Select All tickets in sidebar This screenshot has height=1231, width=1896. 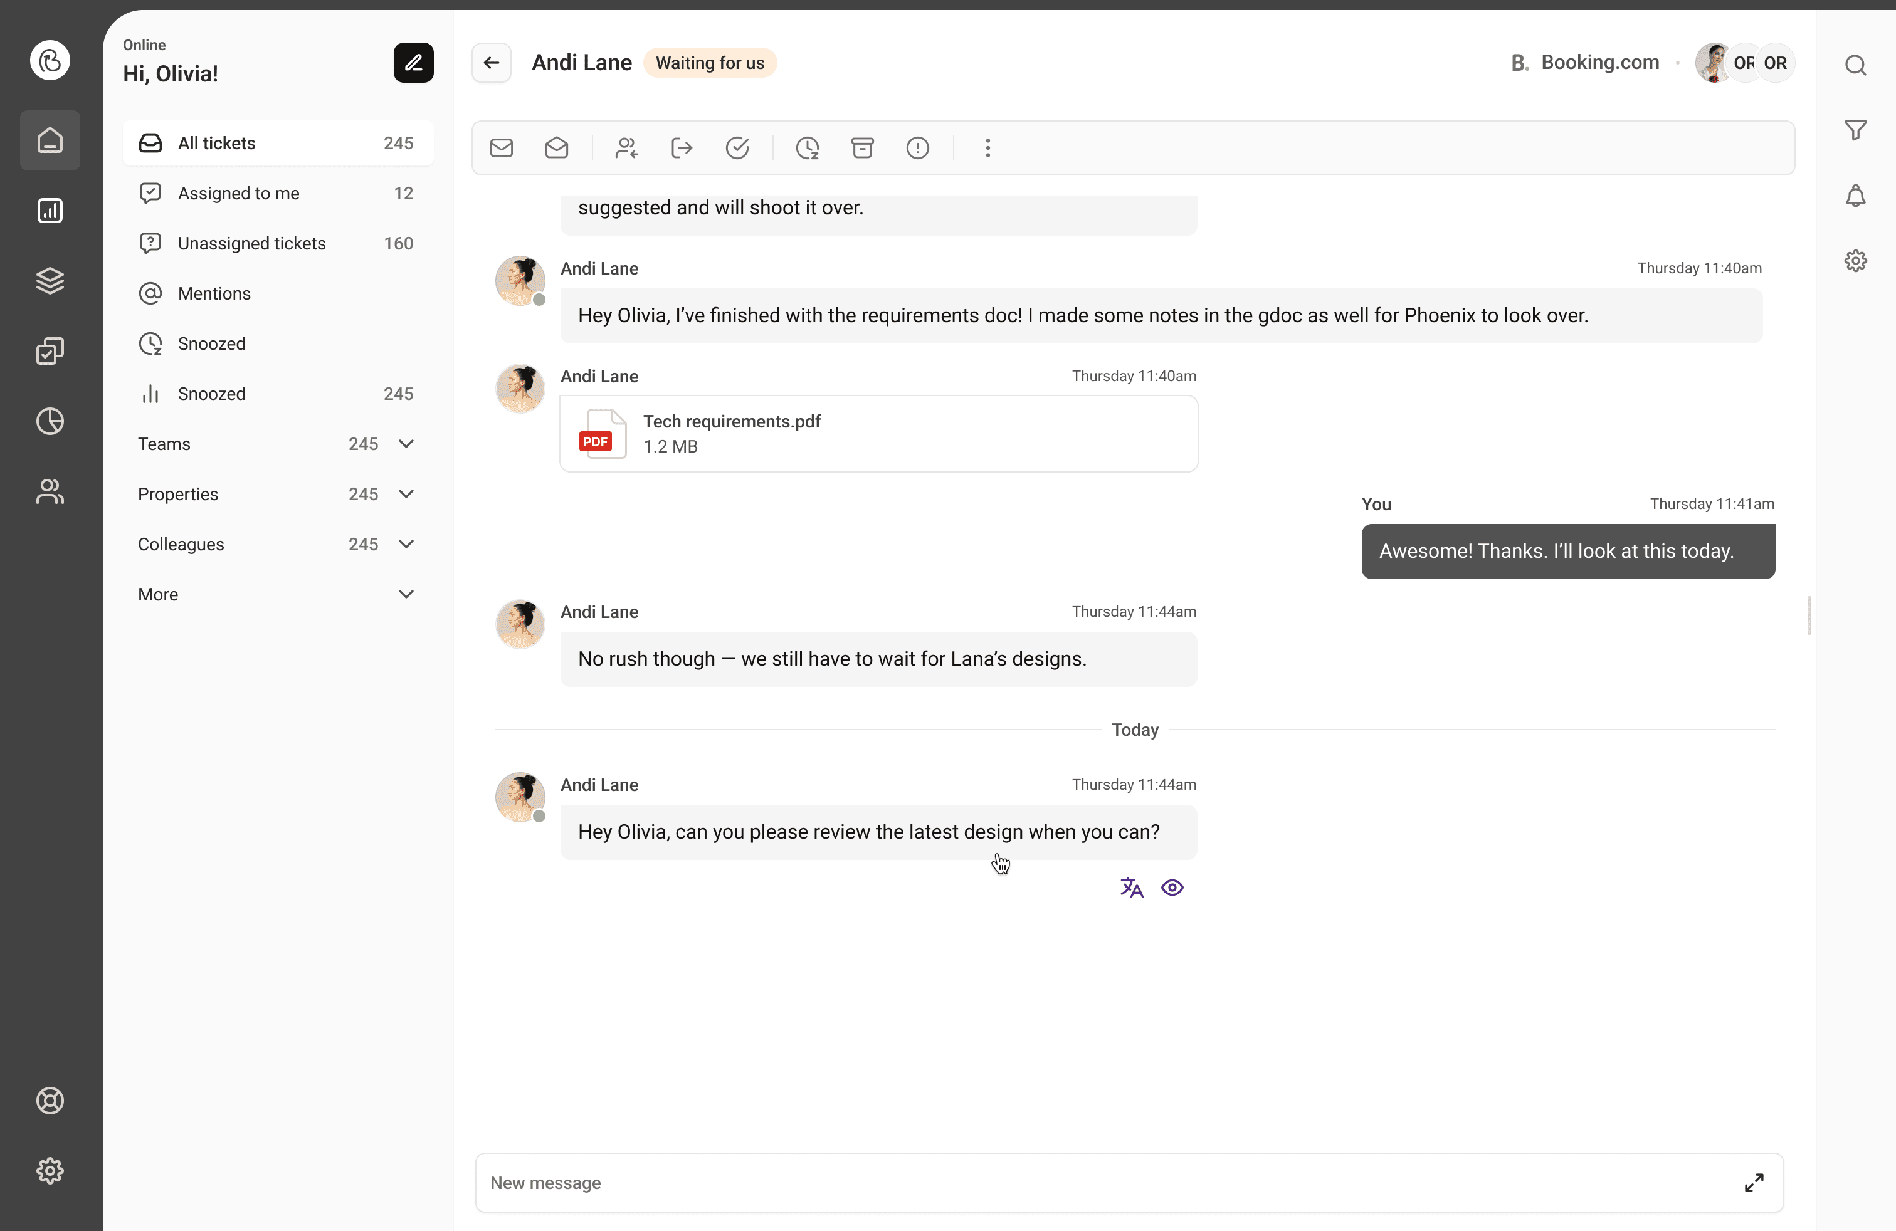coord(278,144)
